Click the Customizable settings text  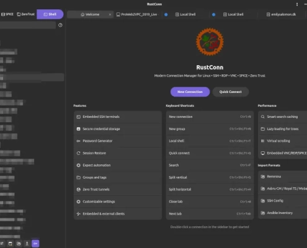[99, 201]
